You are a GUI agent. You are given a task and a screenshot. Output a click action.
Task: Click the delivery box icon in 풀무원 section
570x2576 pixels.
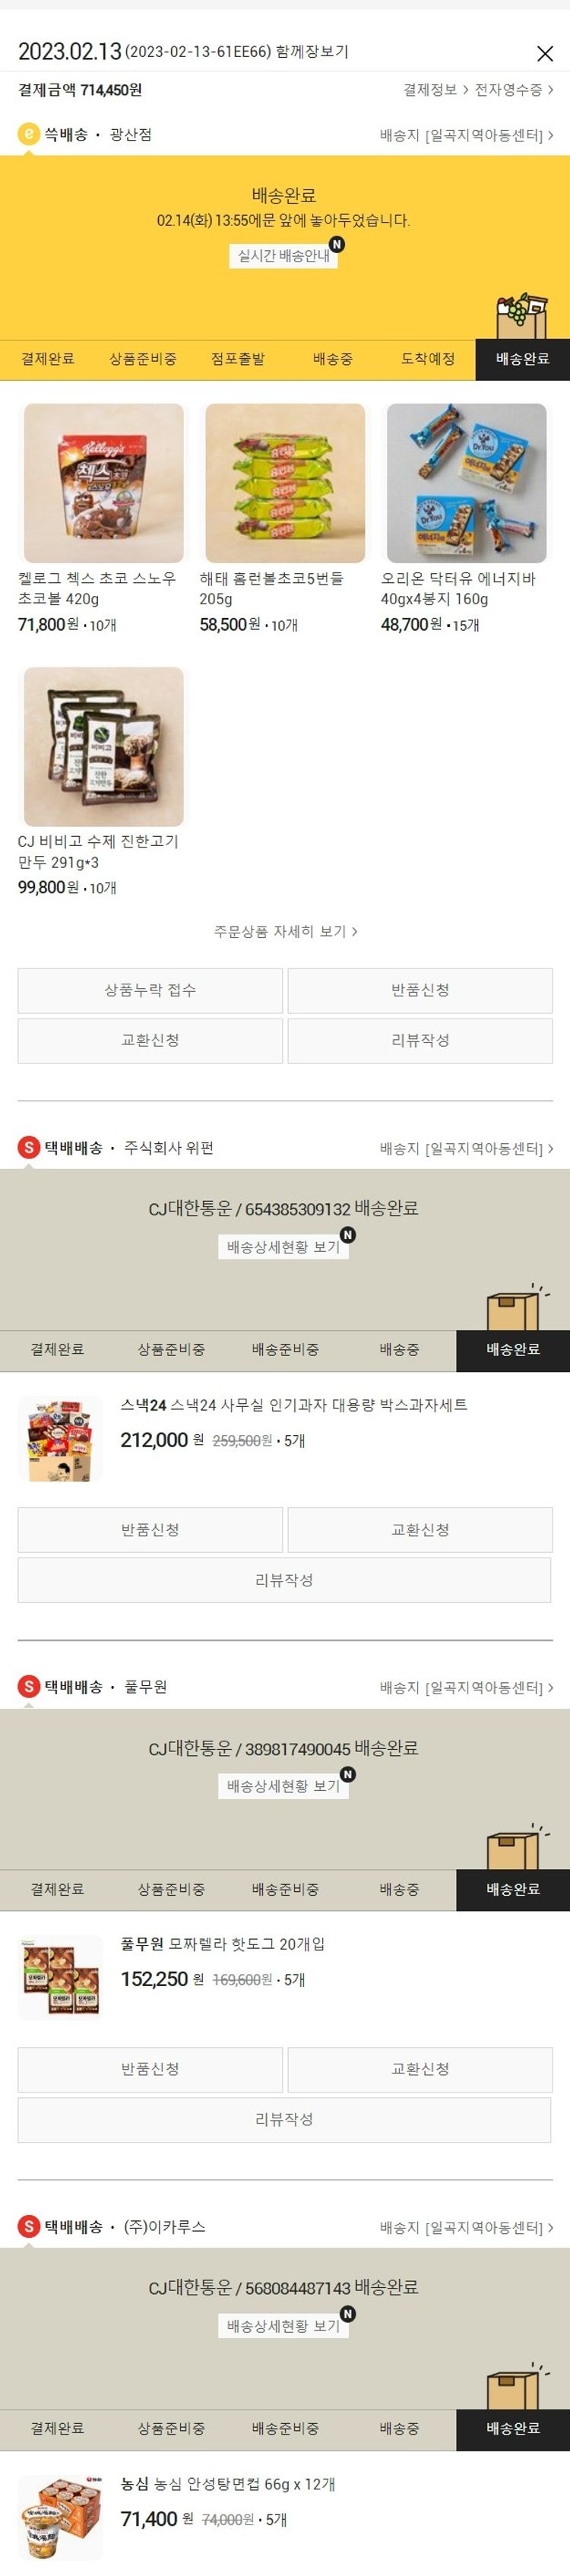click(x=517, y=1846)
